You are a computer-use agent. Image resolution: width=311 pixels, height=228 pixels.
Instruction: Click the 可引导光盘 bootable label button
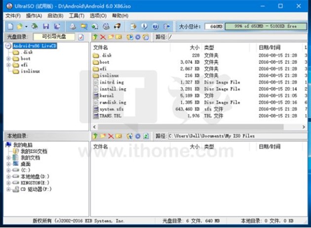pos(54,37)
